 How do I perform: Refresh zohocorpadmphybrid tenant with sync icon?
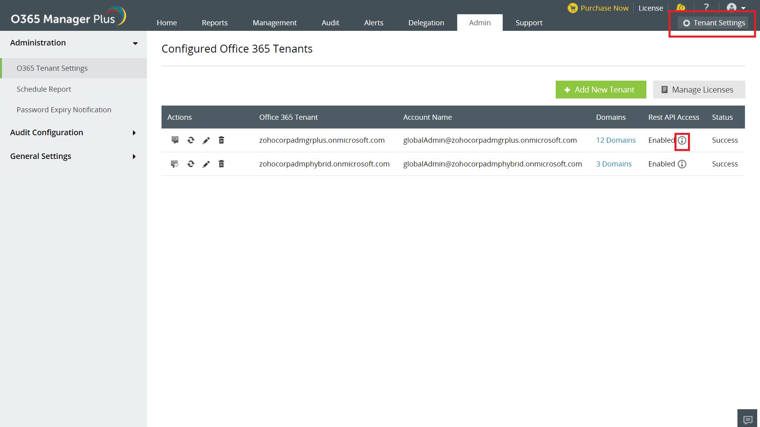(x=191, y=164)
